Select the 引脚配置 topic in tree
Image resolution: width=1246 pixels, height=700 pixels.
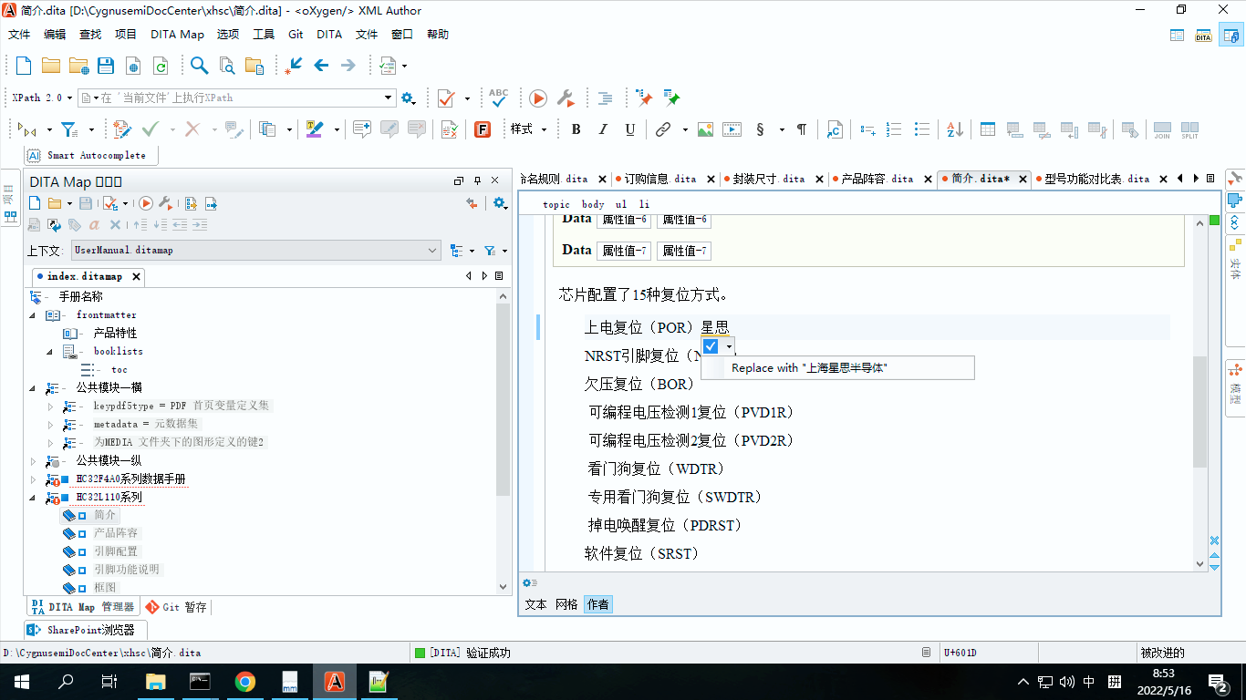pyautogui.click(x=116, y=551)
